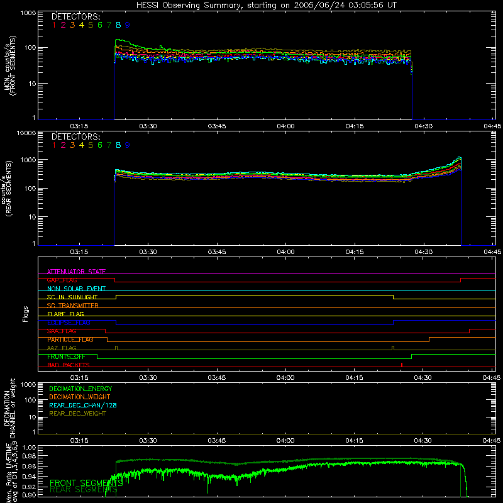Click the HESSI Observing Summary title text
The height and width of the screenshot is (503, 503).
(267, 6)
